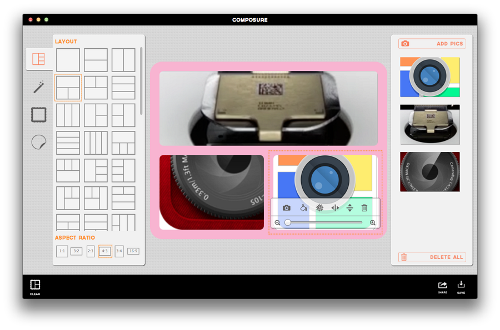Click the Delete All button

pos(432,257)
